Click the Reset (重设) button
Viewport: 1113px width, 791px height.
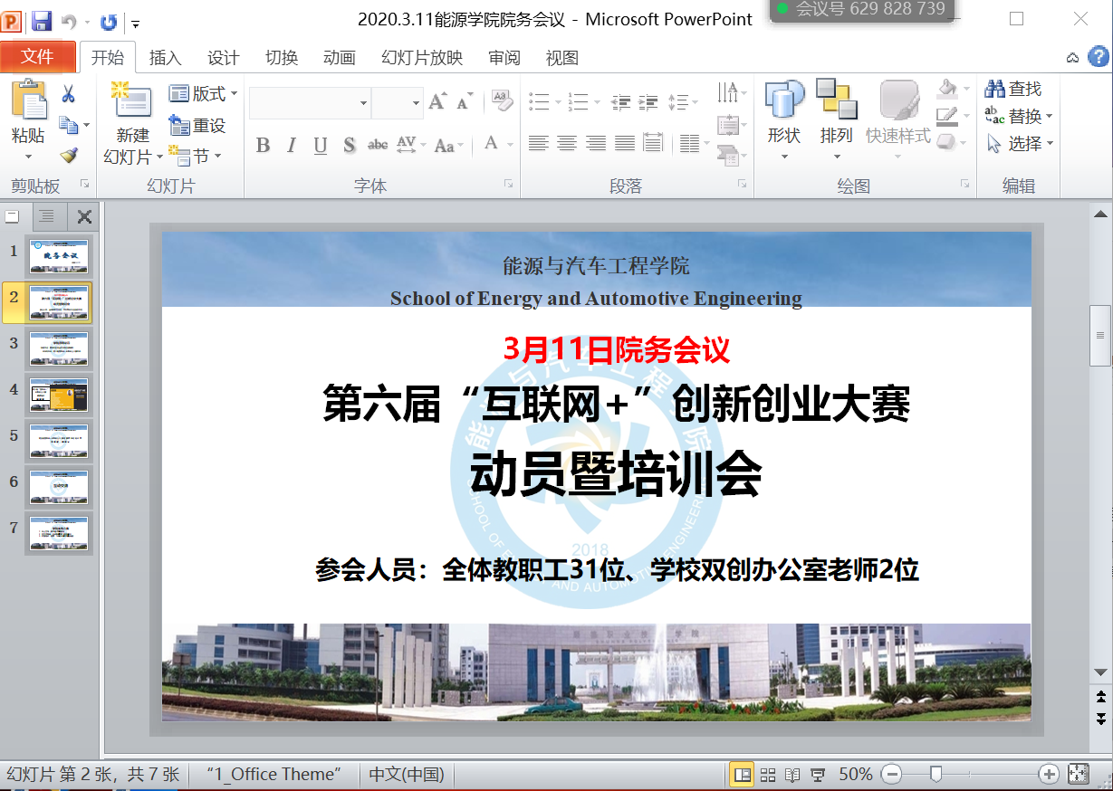[x=198, y=126]
